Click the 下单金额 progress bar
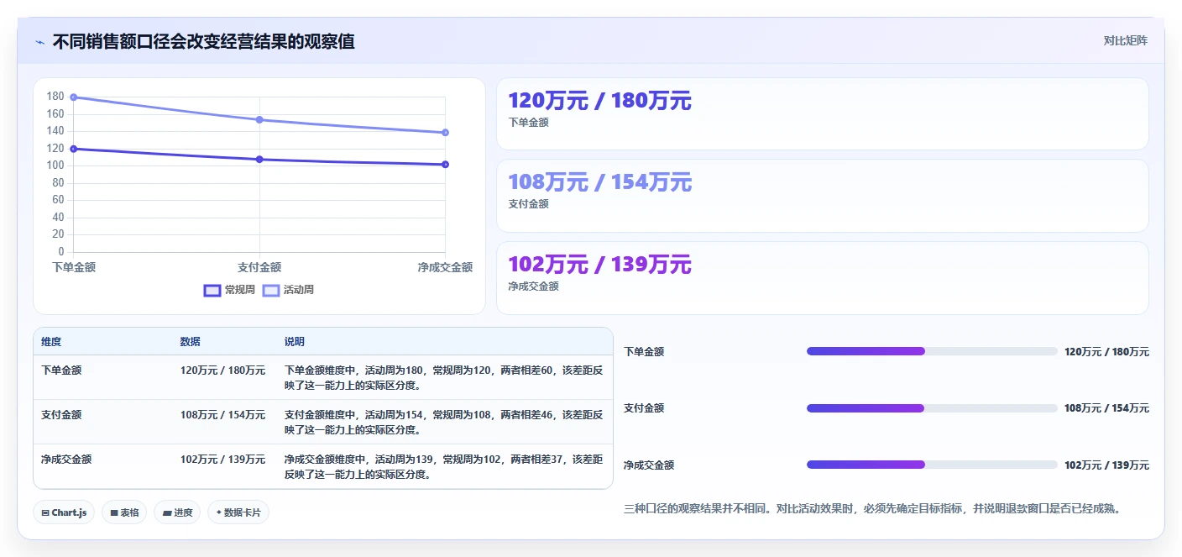1182x557 pixels. point(932,351)
